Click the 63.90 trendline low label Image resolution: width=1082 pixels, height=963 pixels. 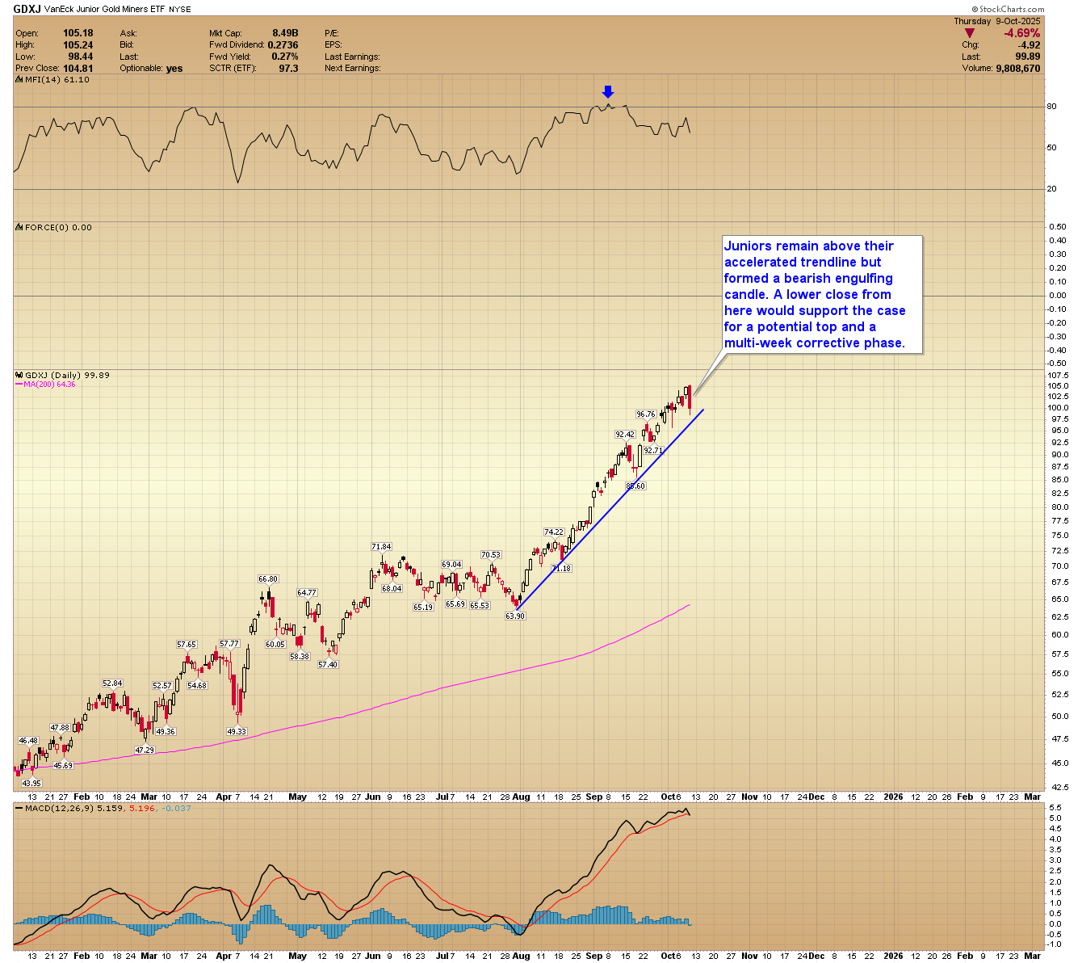point(515,616)
